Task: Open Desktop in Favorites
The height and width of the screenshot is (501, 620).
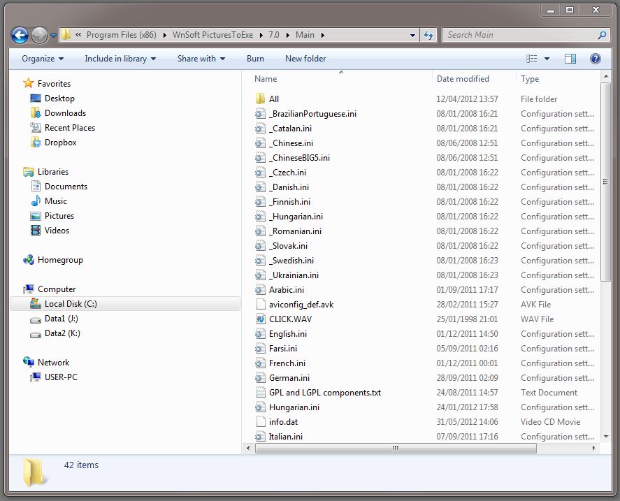Action: coord(59,98)
